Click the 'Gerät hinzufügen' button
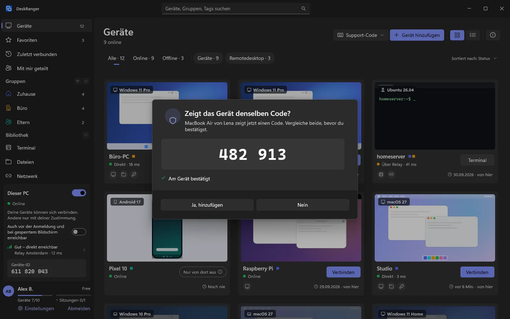Image resolution: width=510 pixels, height=319 pixels. coord(417,35)
